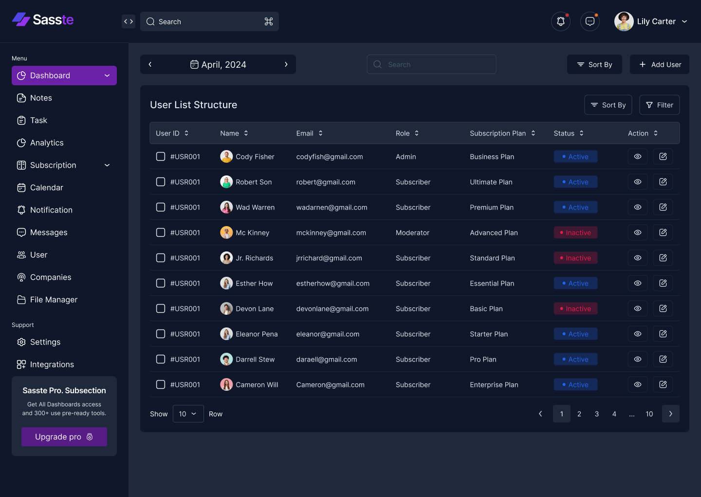Open Settings in the Support section
The image size is (701, 497).
[x=64, y=342]
